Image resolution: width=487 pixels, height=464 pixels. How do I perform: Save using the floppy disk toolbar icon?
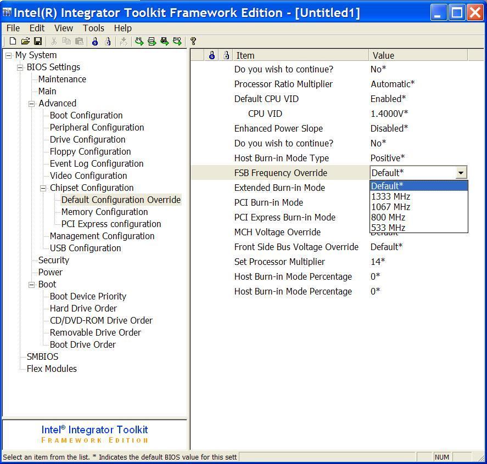[x=38, y=41]
